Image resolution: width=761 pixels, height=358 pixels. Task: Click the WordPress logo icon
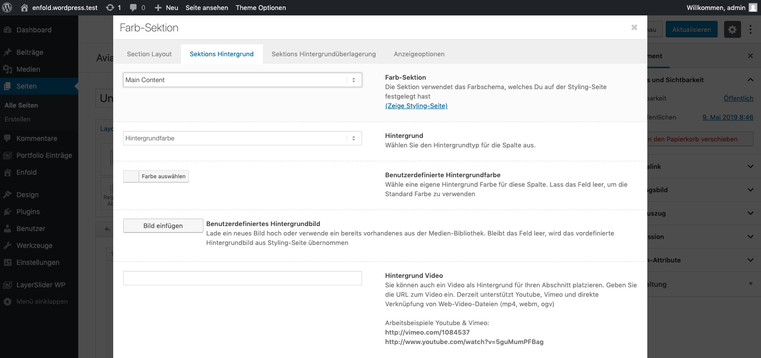pyautogui.click(x=7, y=7)
